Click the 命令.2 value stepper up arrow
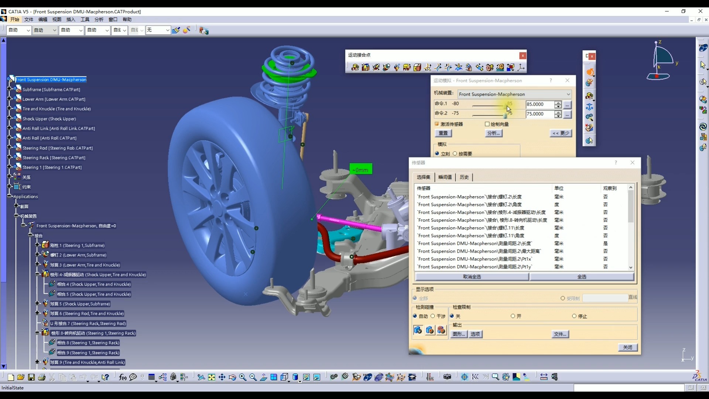Image resolution: width=709 pixels, height=399 pixels. click(x=558, y=112)
